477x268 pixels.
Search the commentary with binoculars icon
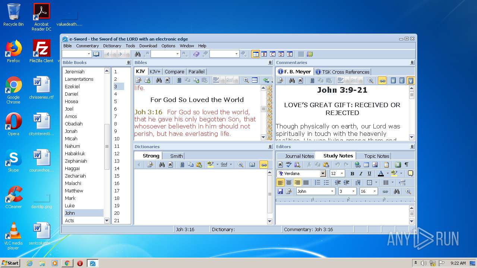pos(292,80)
